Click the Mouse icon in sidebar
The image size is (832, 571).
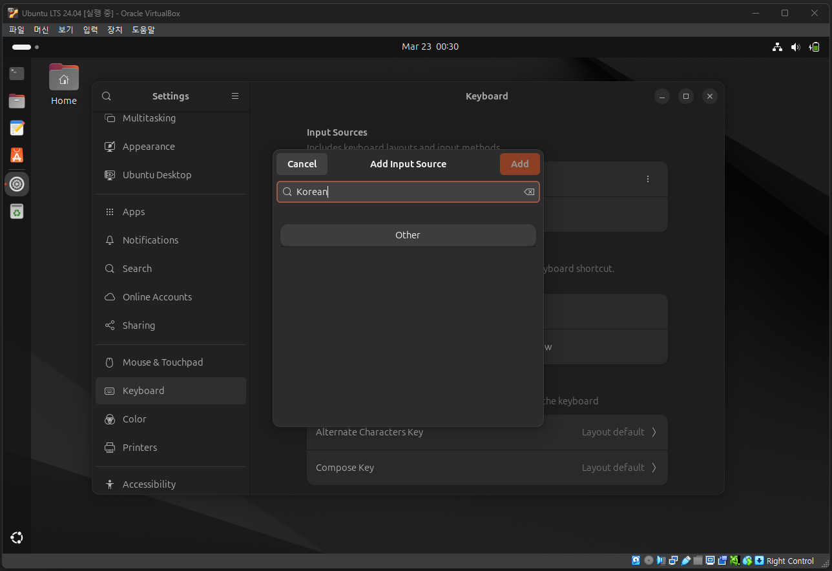110,362
